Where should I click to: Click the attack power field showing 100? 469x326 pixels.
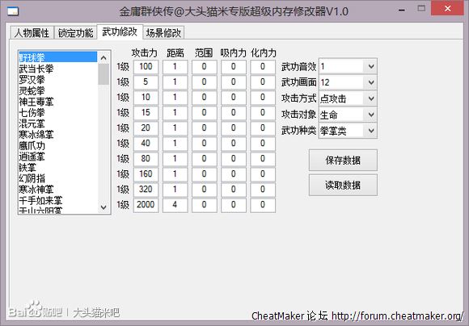(146, 67)
